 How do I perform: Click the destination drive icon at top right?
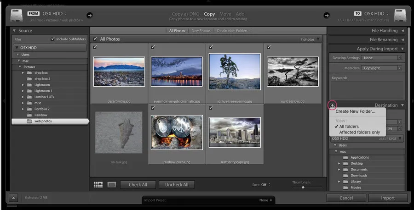(402, 15)
